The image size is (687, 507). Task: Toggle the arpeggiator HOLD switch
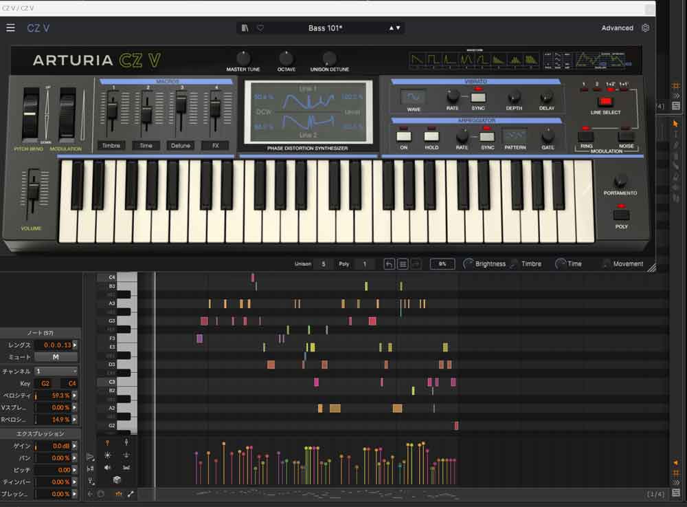[x=431, y=136]
